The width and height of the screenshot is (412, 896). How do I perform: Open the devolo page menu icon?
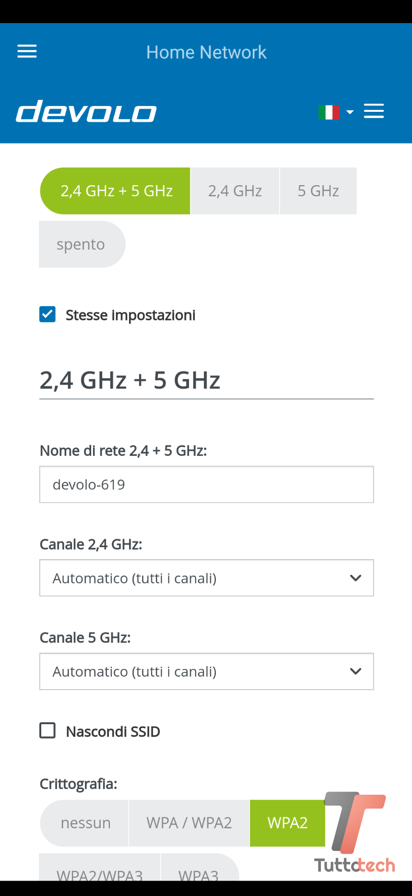[x=374, y=111]
